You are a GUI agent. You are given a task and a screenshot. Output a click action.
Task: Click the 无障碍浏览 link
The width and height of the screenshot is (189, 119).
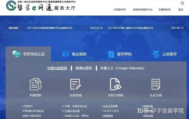click(164, 10)
